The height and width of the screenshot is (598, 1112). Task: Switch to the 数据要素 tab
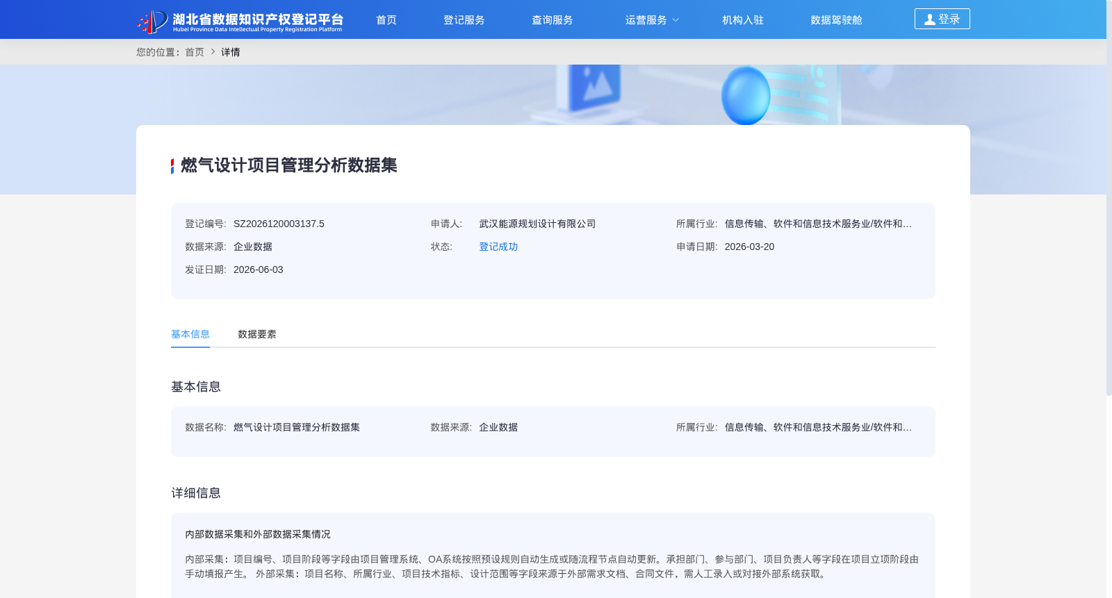tap(257, 334)
